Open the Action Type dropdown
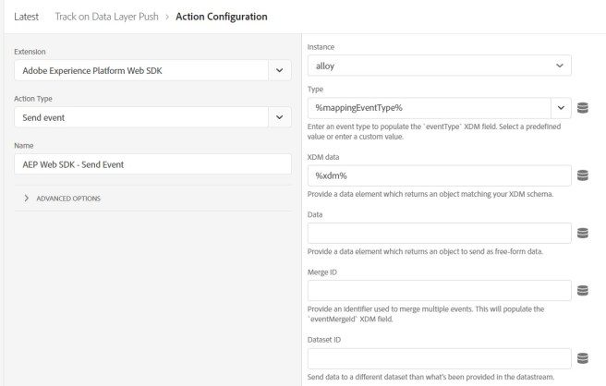The image size is (606, 386). pos(279,117)
